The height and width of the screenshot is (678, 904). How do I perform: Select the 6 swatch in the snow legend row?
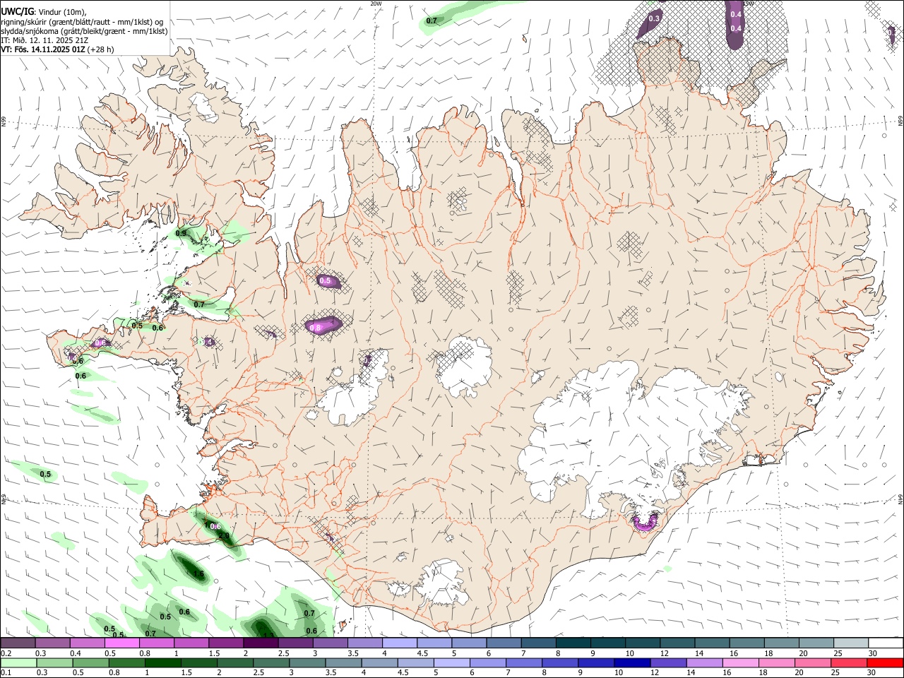click(504, 643)
